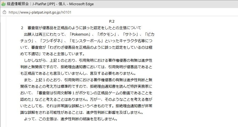Image resolution: width=238 pixels, height=127 pixels.
Task: Click the window title "経過情報照会"
Action: (x=18, y=4)
